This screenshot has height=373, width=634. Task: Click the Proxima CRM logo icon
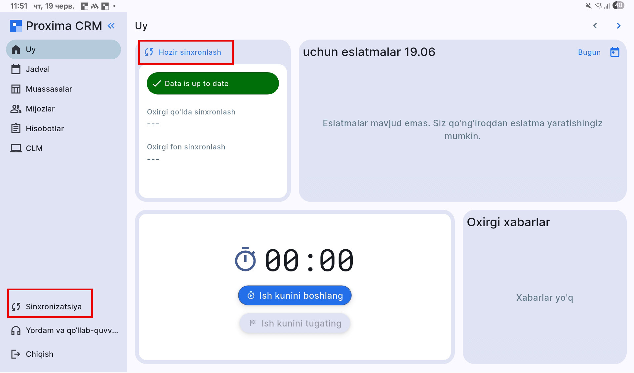pyautogui.click(x=16, y=26)
